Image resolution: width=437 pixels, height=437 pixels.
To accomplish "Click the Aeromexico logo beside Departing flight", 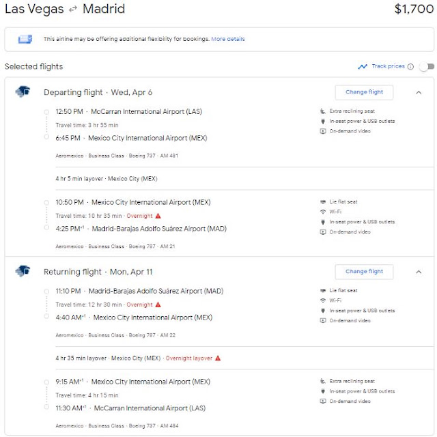I will click(23, 91).
